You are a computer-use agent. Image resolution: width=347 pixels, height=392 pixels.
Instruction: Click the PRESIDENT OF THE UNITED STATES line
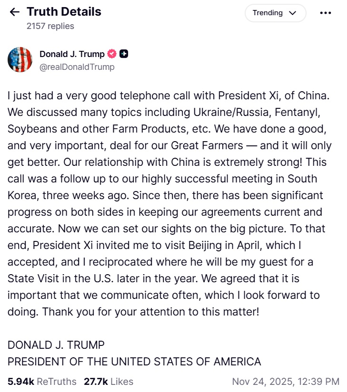(134, 362)
